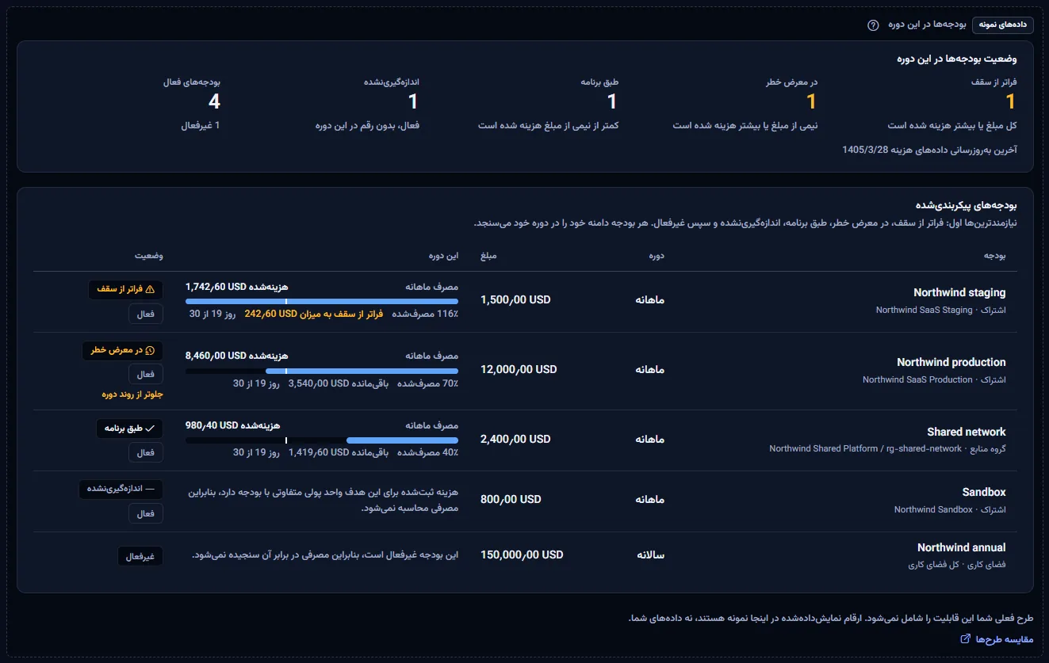Click the اندازه‌گیری‌نشده status badge in the Sandbox row
Viewport: 1049px width, 663px height.
121,489
